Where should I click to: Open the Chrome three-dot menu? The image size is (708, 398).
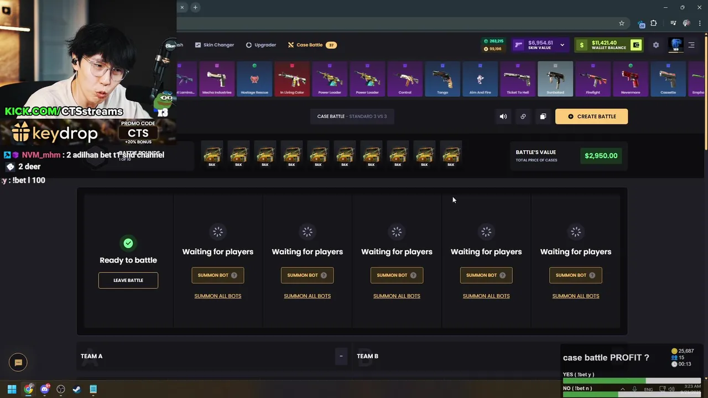click(x=700, y=23)
